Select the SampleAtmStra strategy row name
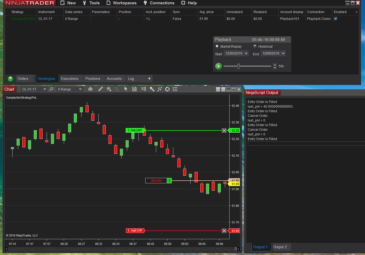 pyautogui.click(x=23, y=19)
